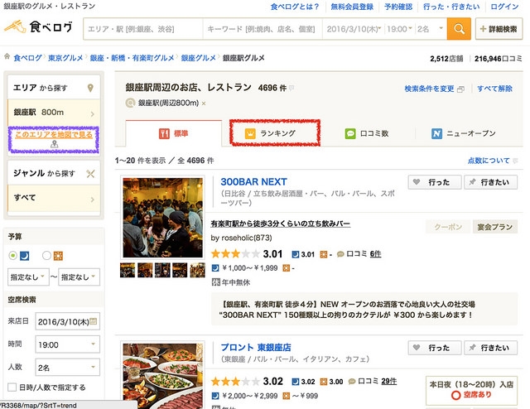Click the map pin icon beside エリアから探す
The height and width of the screenshot is (409, 530).
click(90, 89)
